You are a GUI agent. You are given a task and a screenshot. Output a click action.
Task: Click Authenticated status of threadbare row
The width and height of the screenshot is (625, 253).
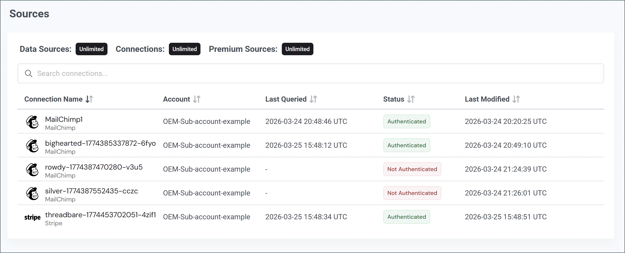(407, 217)
